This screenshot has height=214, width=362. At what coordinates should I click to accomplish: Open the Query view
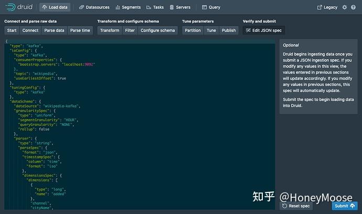(x=211, y=7)
